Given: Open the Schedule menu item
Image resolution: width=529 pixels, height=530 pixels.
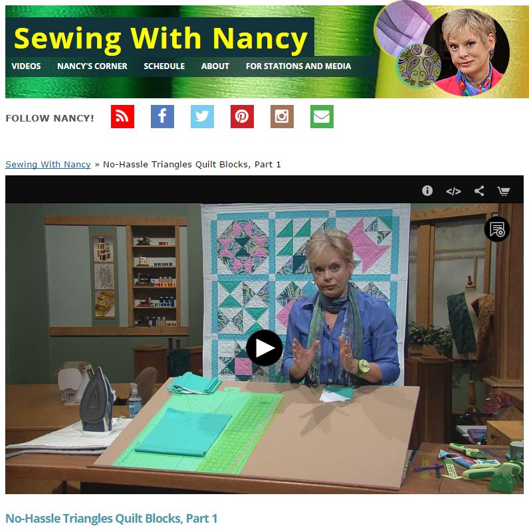Looking at the screenshot, I should tap(164, 66).
